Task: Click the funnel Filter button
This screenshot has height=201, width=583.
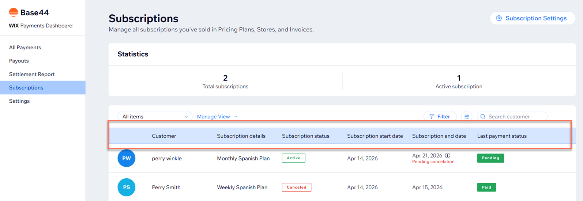Action: 440,117
